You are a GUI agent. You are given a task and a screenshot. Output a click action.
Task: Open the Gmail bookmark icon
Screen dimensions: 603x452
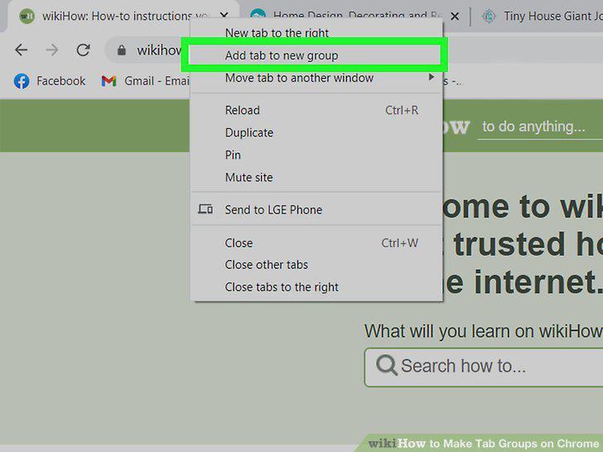click(109, 81)
